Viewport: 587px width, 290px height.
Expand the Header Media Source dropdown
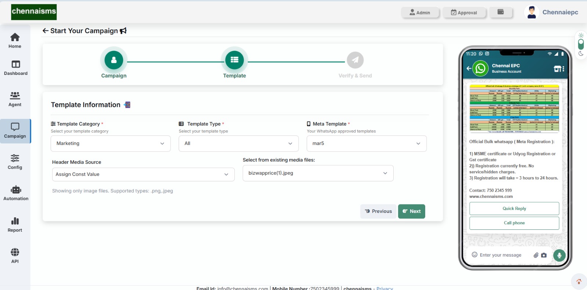143,174
